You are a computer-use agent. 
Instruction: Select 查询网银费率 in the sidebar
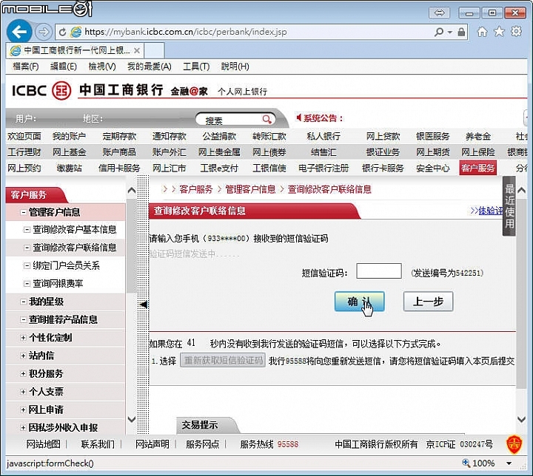click(58, 284)
